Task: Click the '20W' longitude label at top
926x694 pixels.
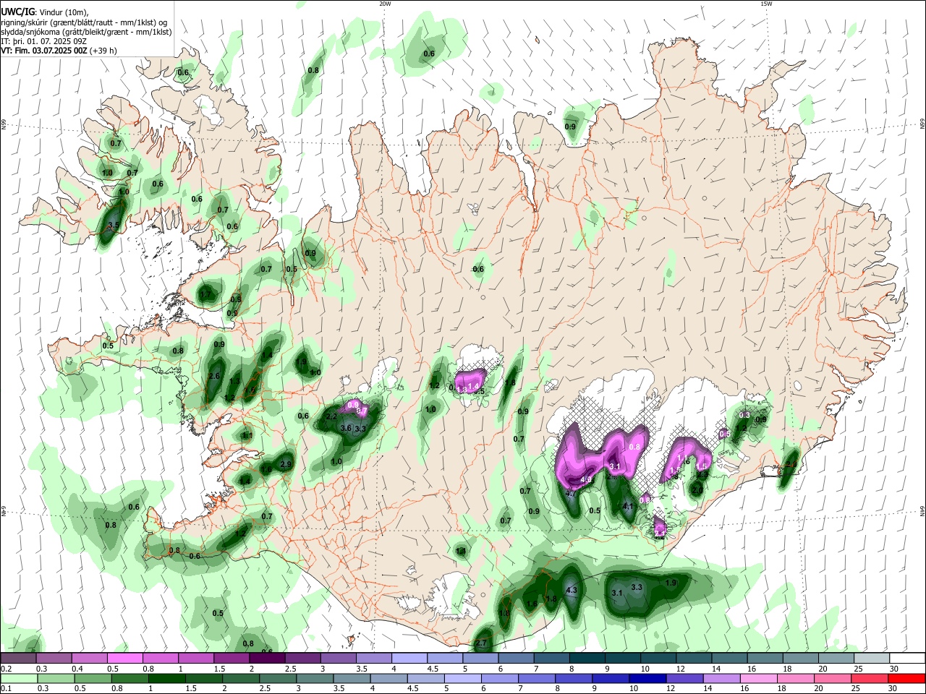Action: pyautogui.click(x=385, y=4)
